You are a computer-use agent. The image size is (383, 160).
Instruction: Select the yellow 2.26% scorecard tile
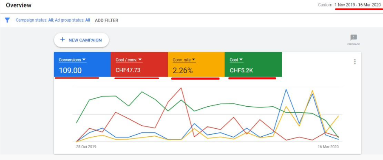(196, 64)
